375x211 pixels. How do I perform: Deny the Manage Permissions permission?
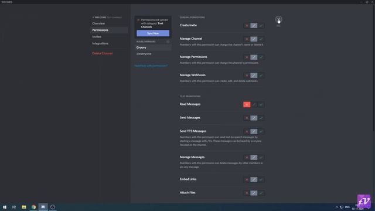tap(247, 57)
